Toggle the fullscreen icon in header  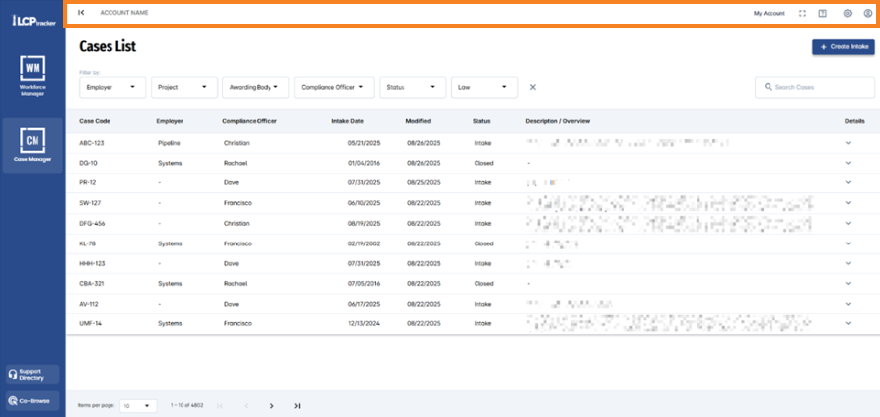click(x=802, y=14)
